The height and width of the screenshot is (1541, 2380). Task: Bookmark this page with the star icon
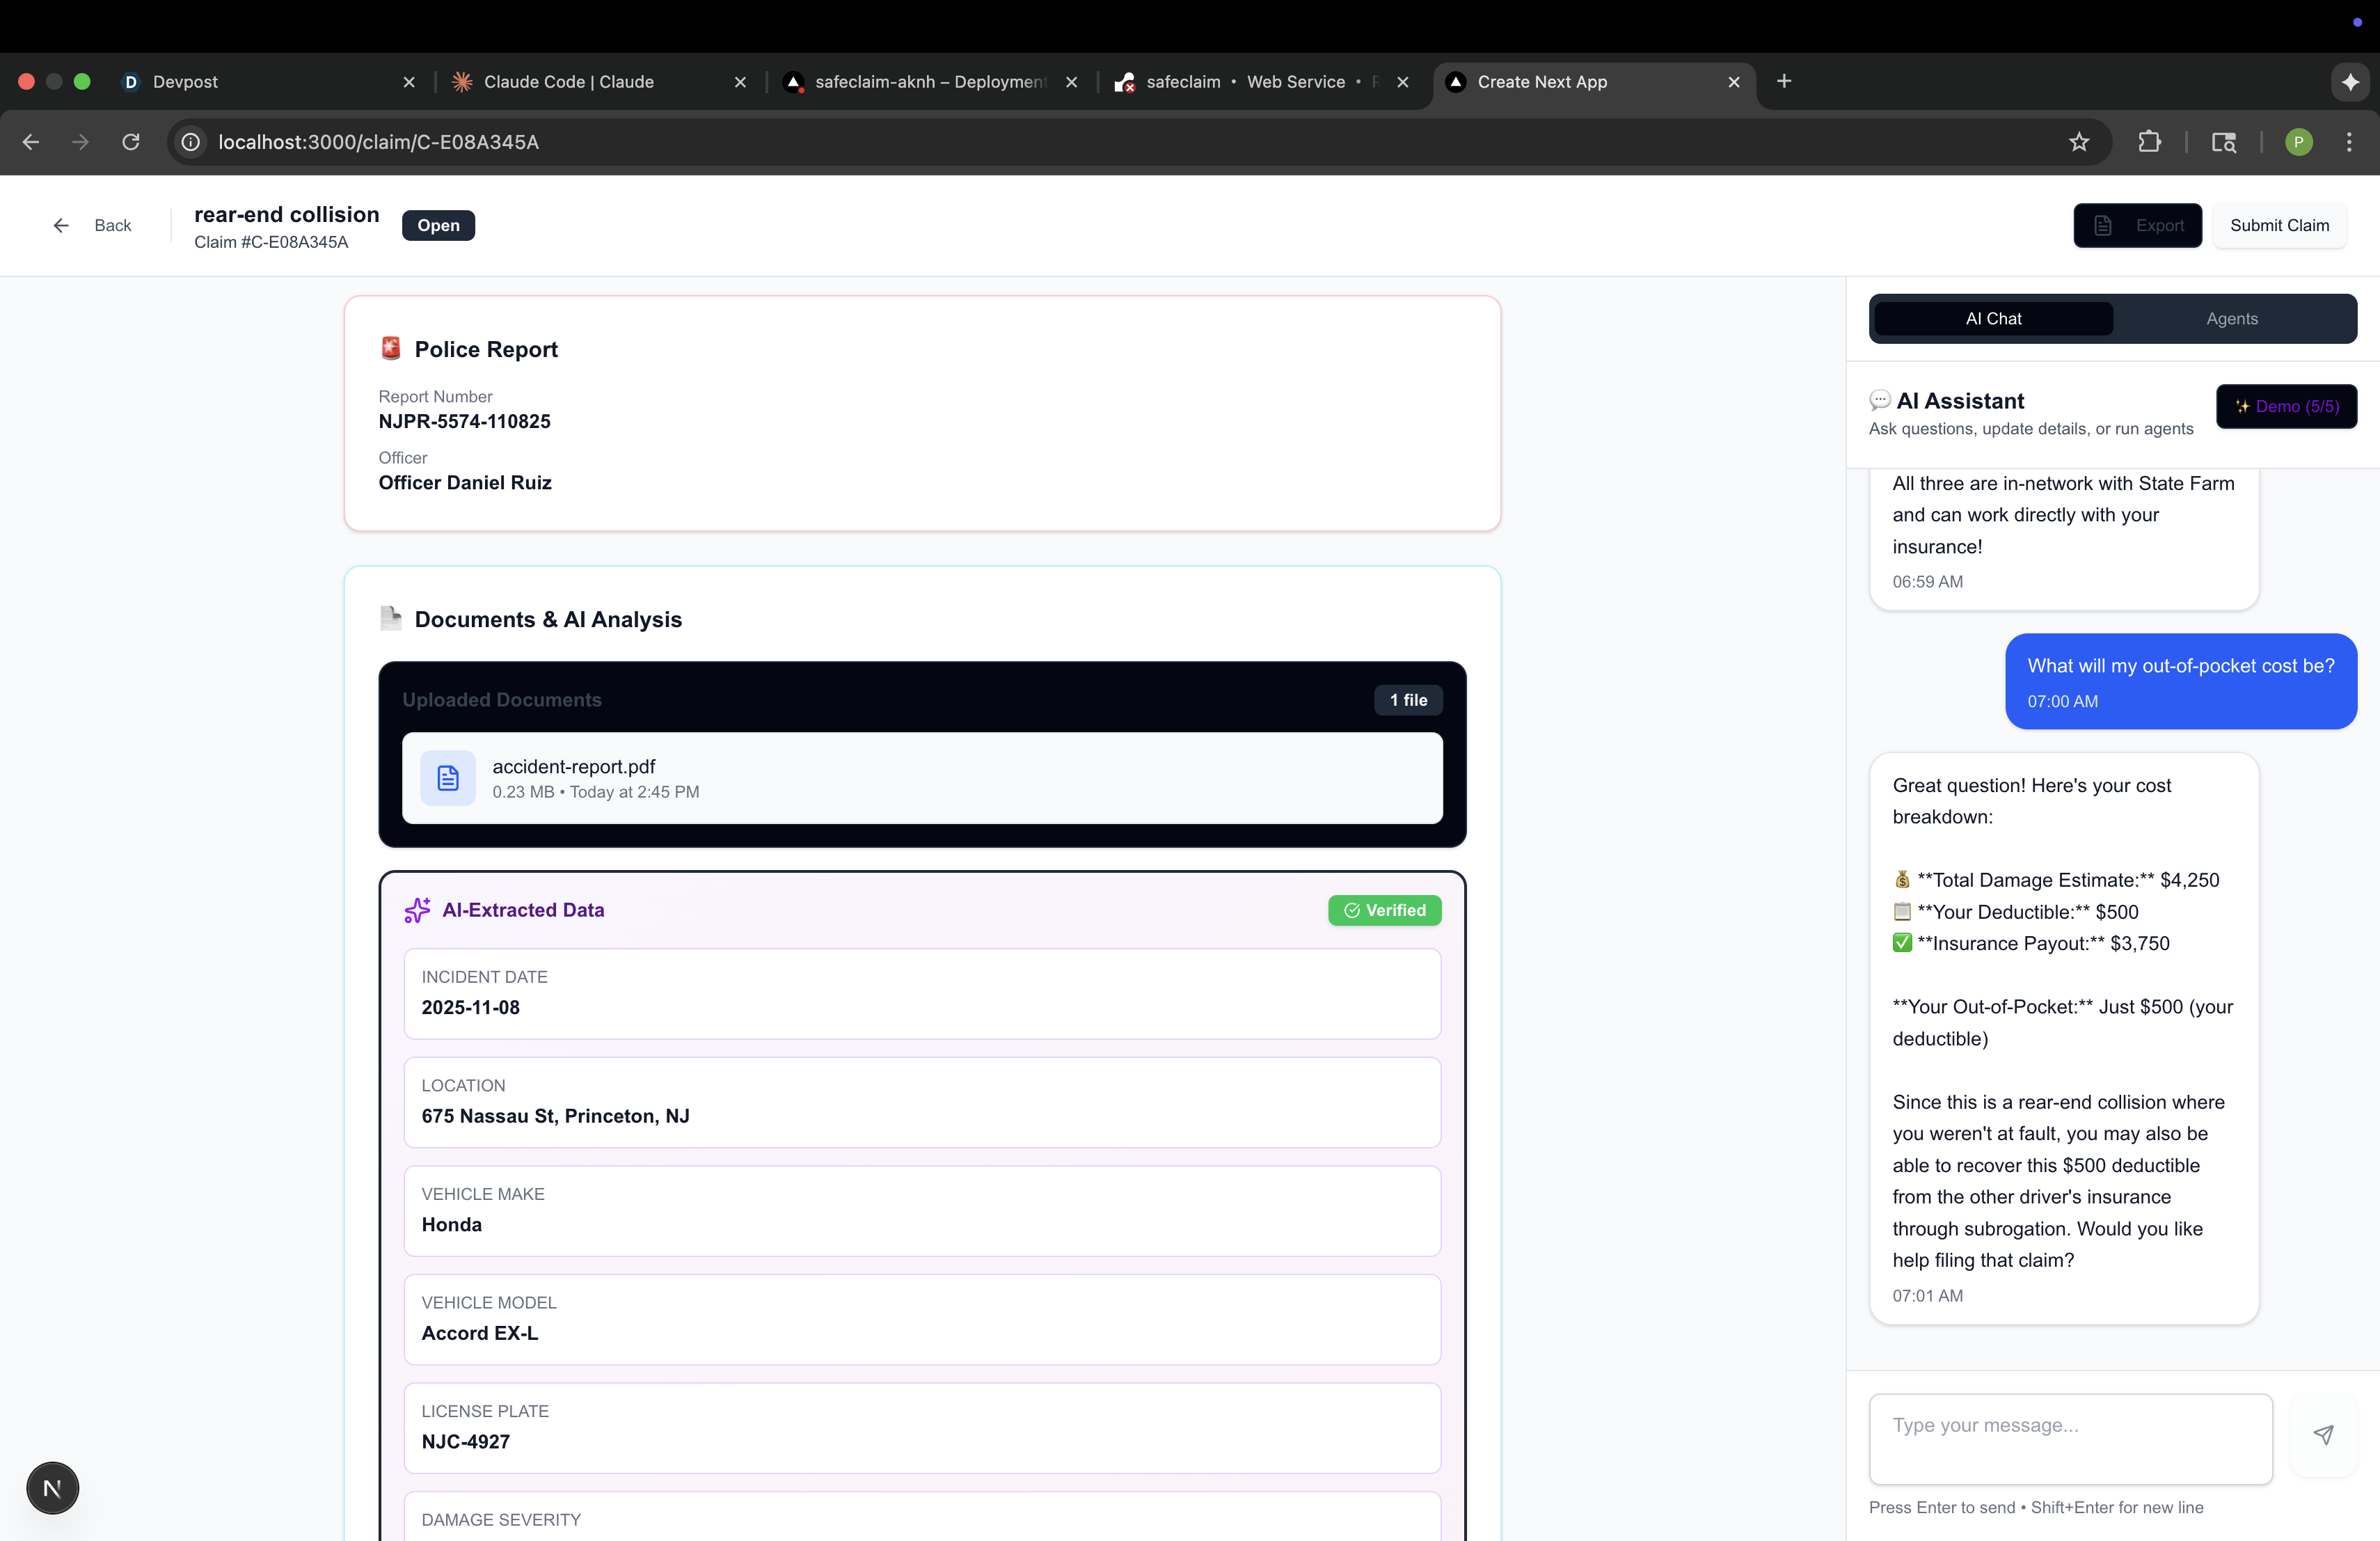click(x=2079, y=142)
